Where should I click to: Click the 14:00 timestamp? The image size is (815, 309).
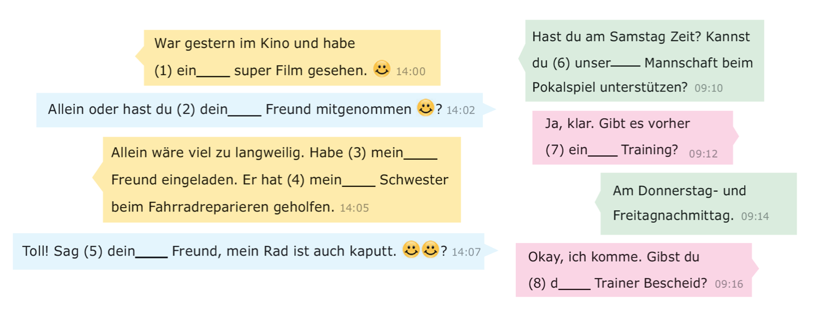click(411, 71)
